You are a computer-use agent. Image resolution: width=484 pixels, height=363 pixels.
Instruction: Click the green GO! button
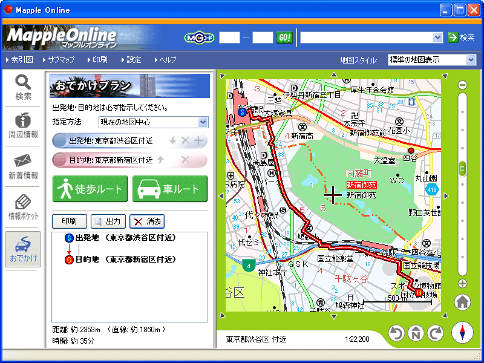click(x=284, y=38)
